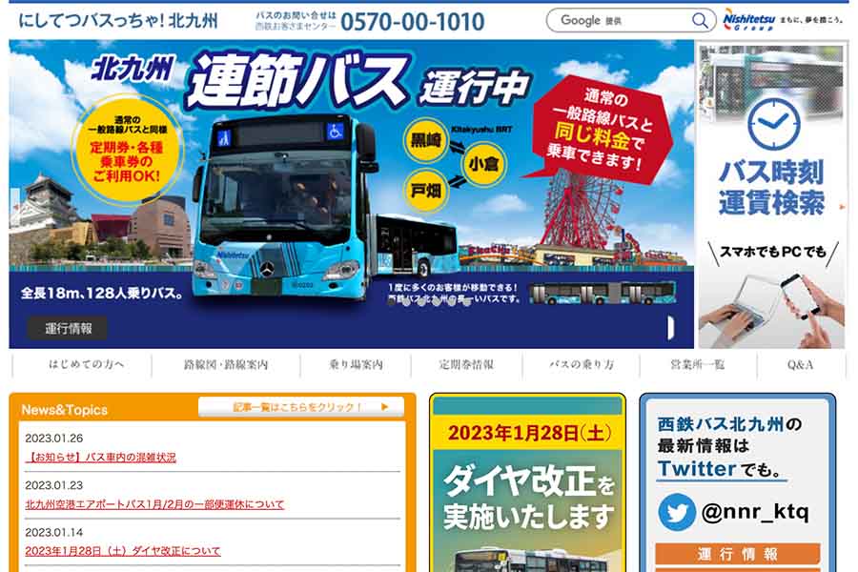
Task: Click the News&Topics heading
Action: point(65,409)
